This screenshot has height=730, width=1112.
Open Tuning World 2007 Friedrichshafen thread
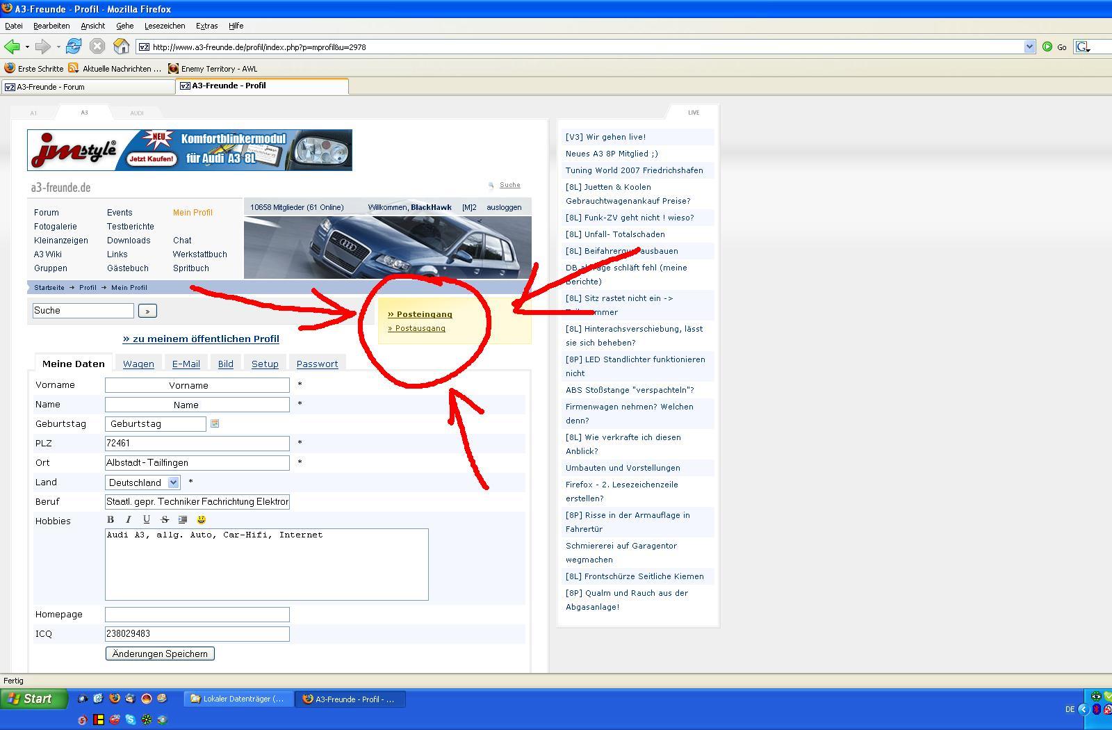[635, 170]
